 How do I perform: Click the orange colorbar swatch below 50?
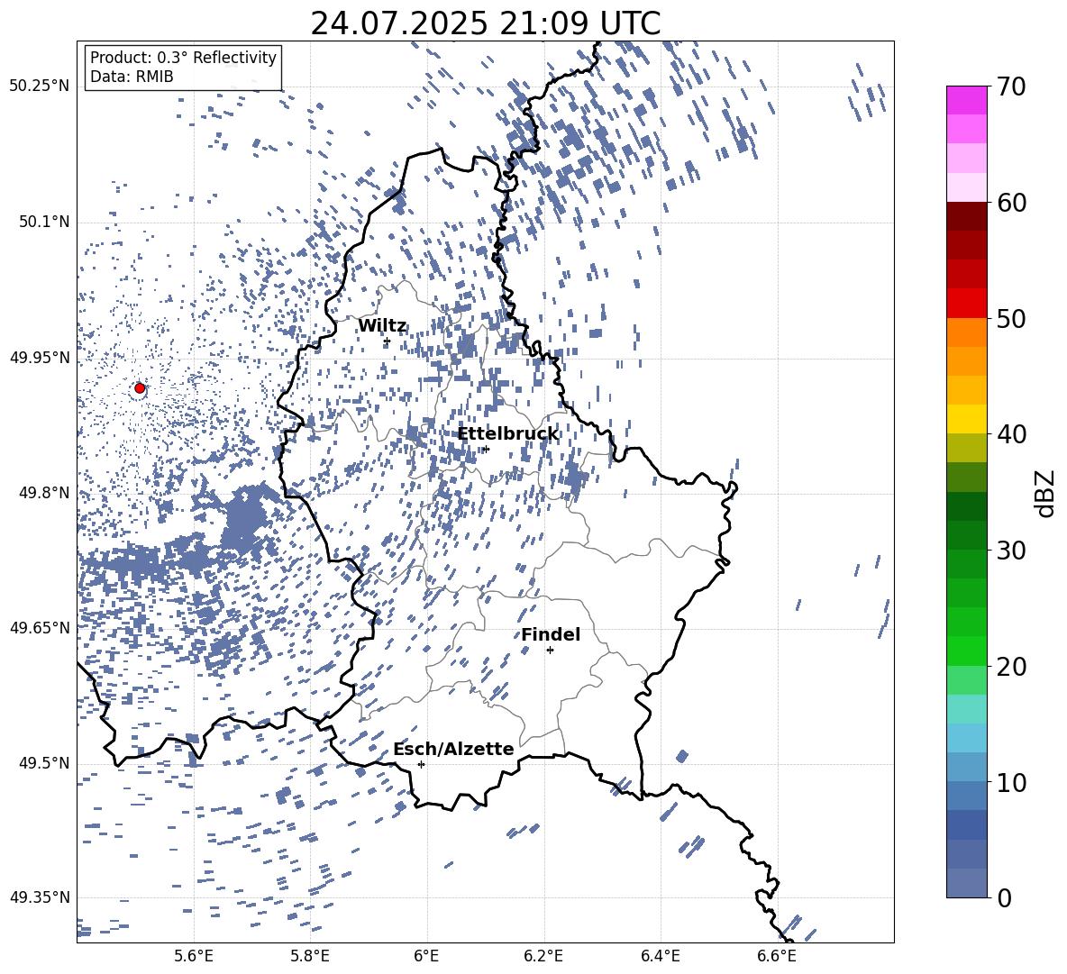click(966, 332)
